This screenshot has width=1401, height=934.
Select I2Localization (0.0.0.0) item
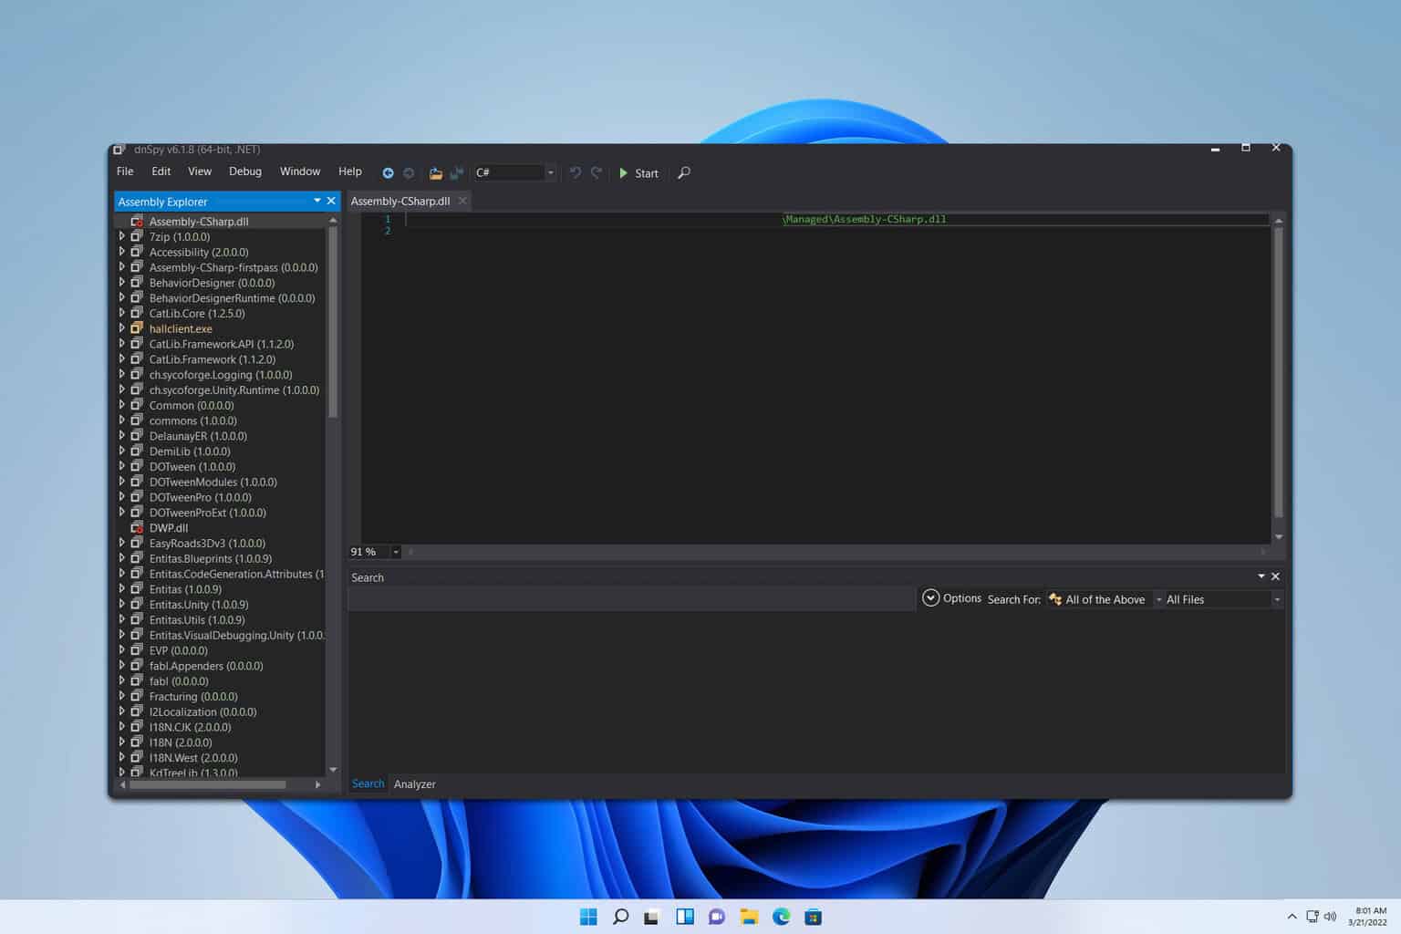202,711
